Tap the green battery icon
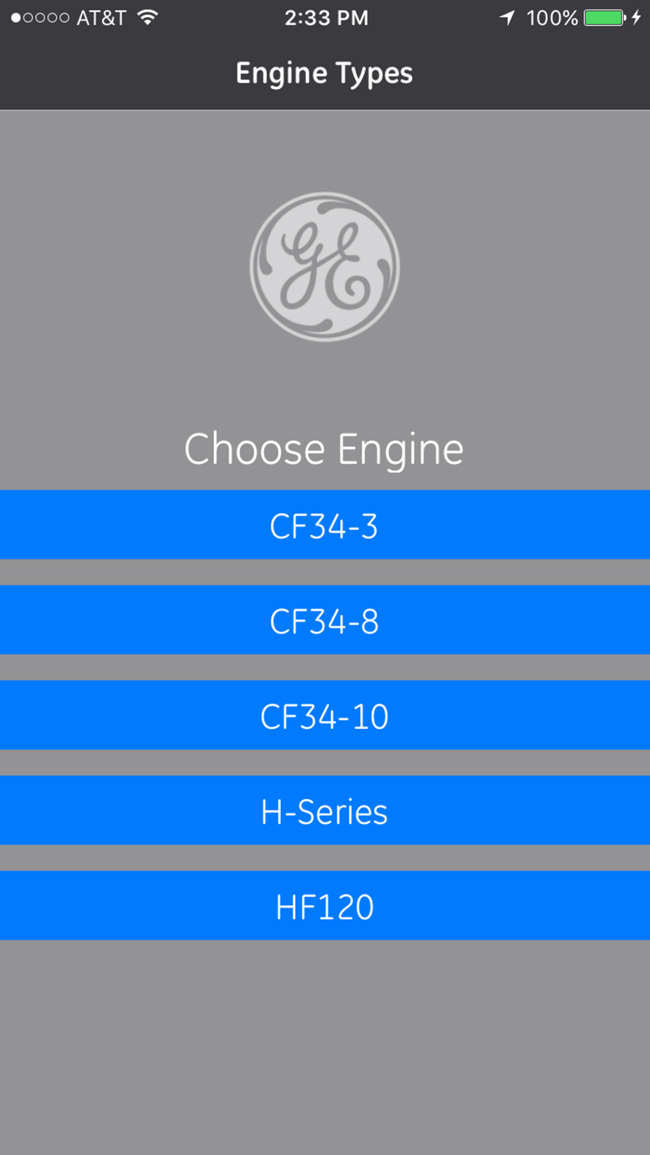Screen dimensions: 650x1155 coord(605,18)
